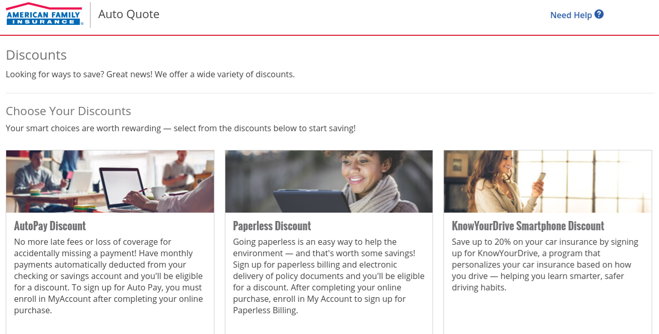Viewport: 659px width, 334px height.
Task: Click the Discounts page heading
Action: [36, 54]
